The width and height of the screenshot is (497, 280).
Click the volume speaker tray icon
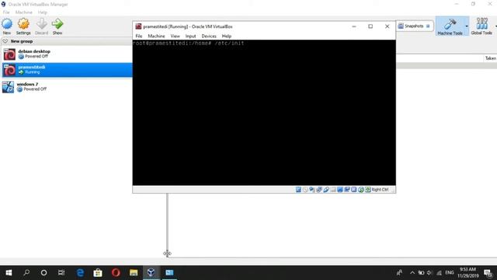[429, 273]
